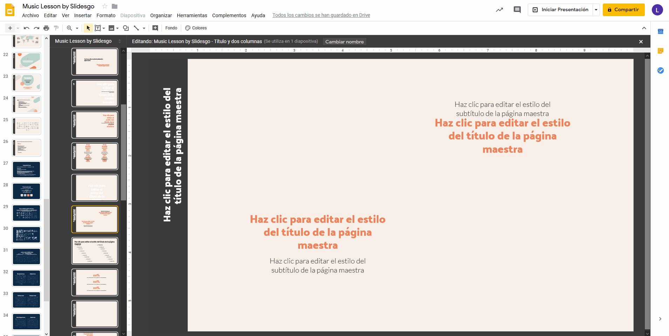The width and height of the screenshot is (669, 336).
Task: Open the Colores theme colors panel
Action: click(x=196, y=28)
